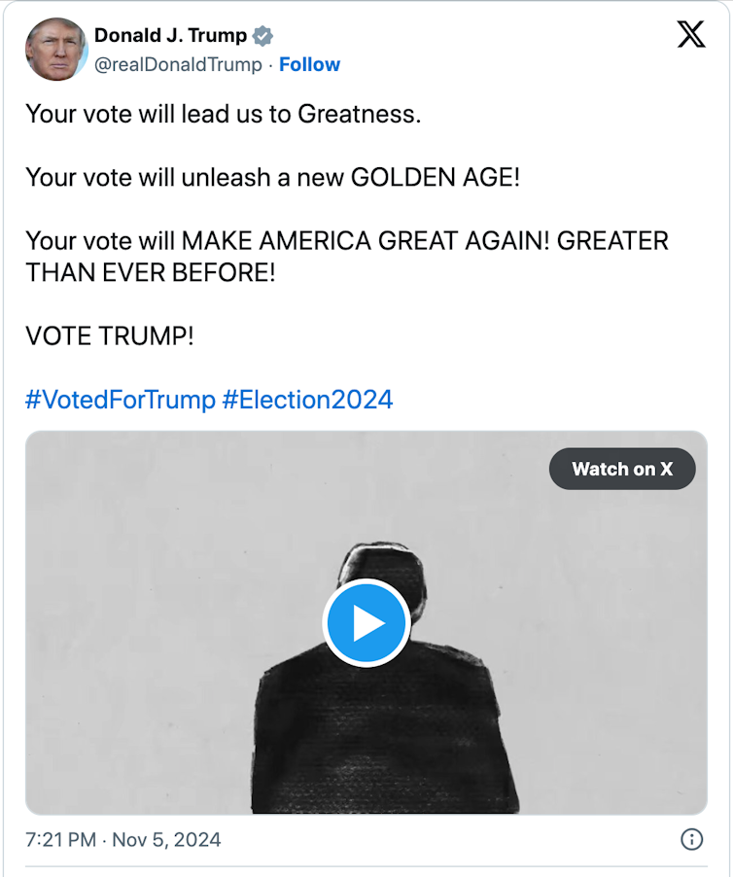Click the 'VOTE TRUMP!' text line
The height and width of the screenshot is (877, 733).
110,336
